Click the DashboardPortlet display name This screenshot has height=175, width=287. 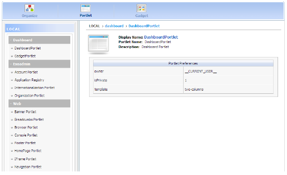tap(161, 37)
